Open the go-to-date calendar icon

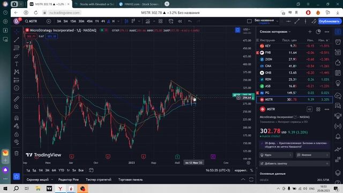91,170
